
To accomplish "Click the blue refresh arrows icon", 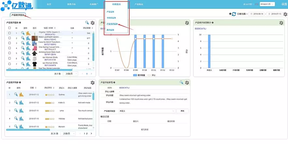I will (x=234, y=14).
